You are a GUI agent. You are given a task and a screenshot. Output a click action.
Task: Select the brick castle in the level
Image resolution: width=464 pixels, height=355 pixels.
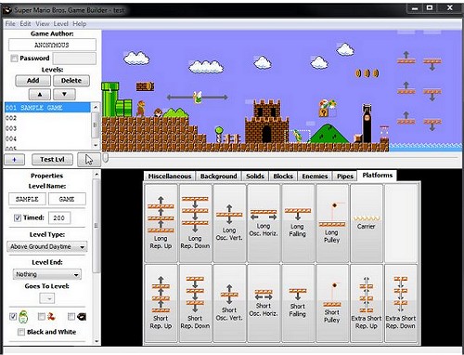pos(267,121)
